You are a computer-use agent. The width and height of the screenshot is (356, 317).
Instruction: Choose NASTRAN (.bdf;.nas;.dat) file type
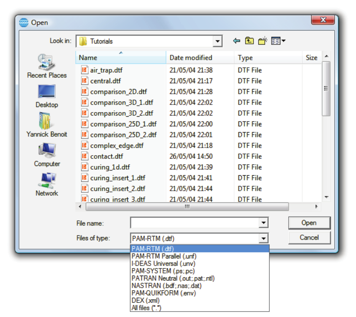click(x=200, y=286)
